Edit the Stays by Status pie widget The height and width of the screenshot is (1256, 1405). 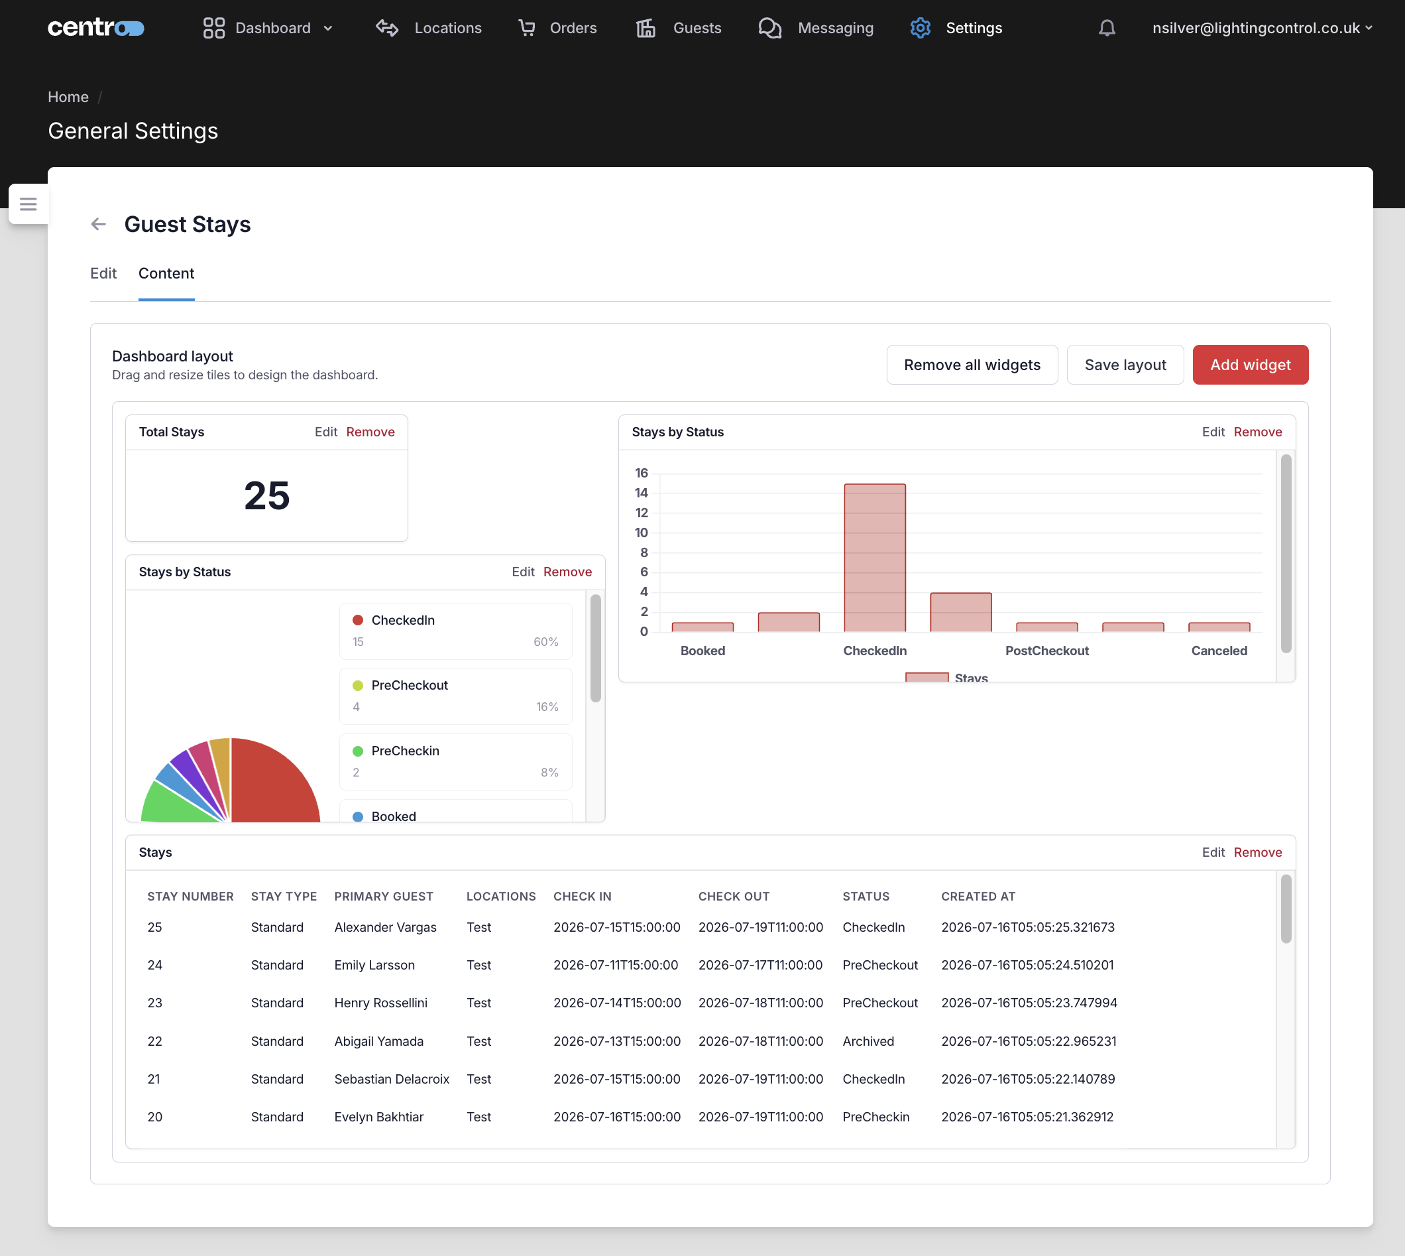point(523,572)
